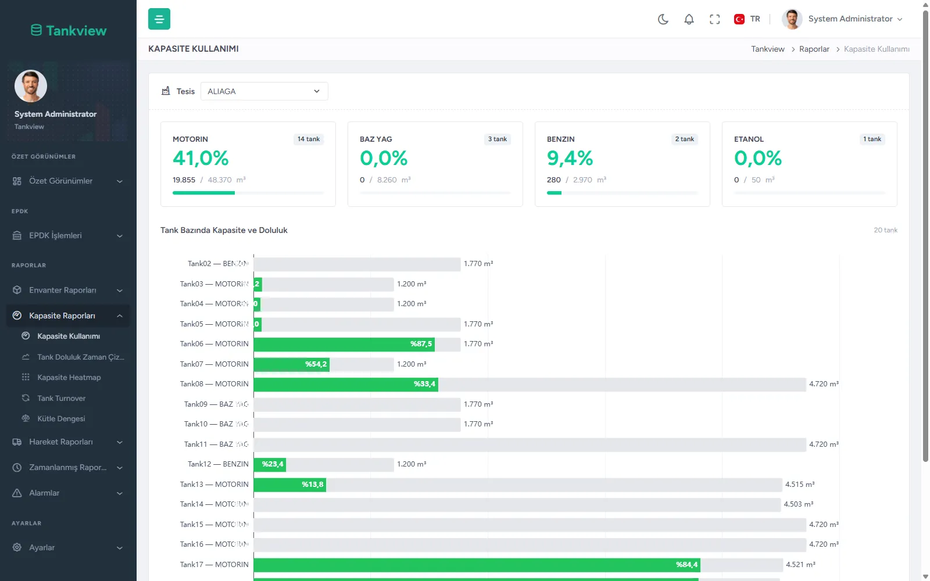
Task: Click the 1 tank badge
Action: [872, 139]
